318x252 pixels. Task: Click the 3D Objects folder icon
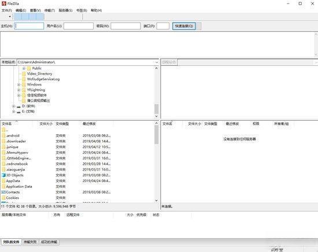click(x=3, y=175)
